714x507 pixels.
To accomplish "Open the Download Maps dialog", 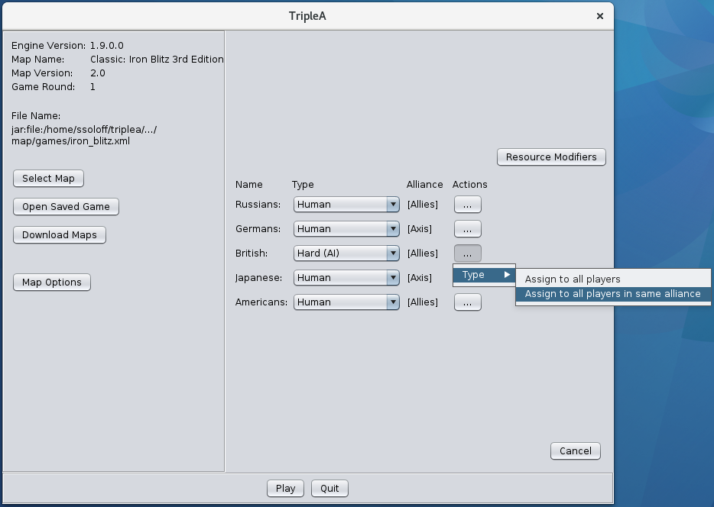I will tap(60, 234).
